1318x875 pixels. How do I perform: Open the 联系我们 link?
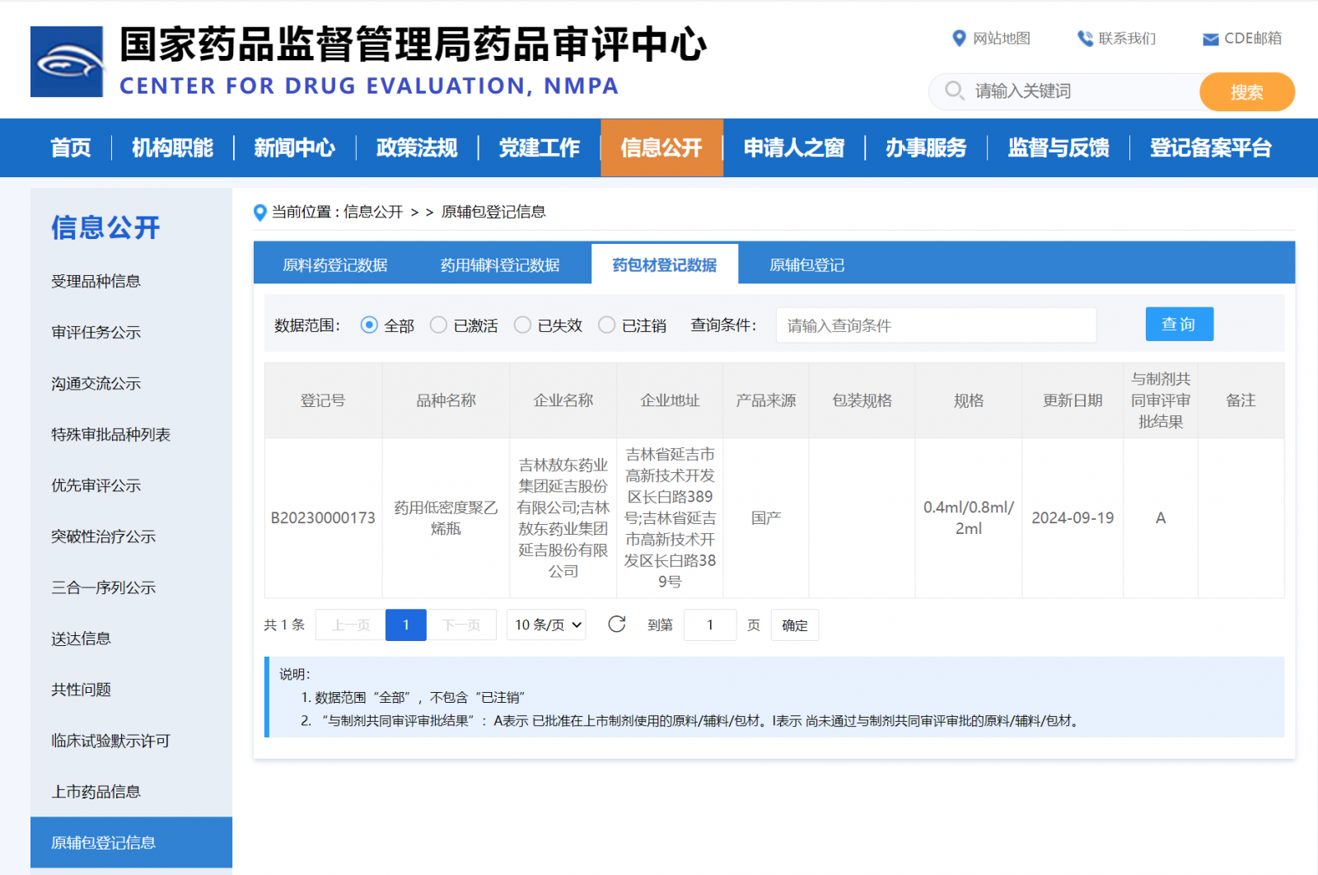pos(1127,39)
